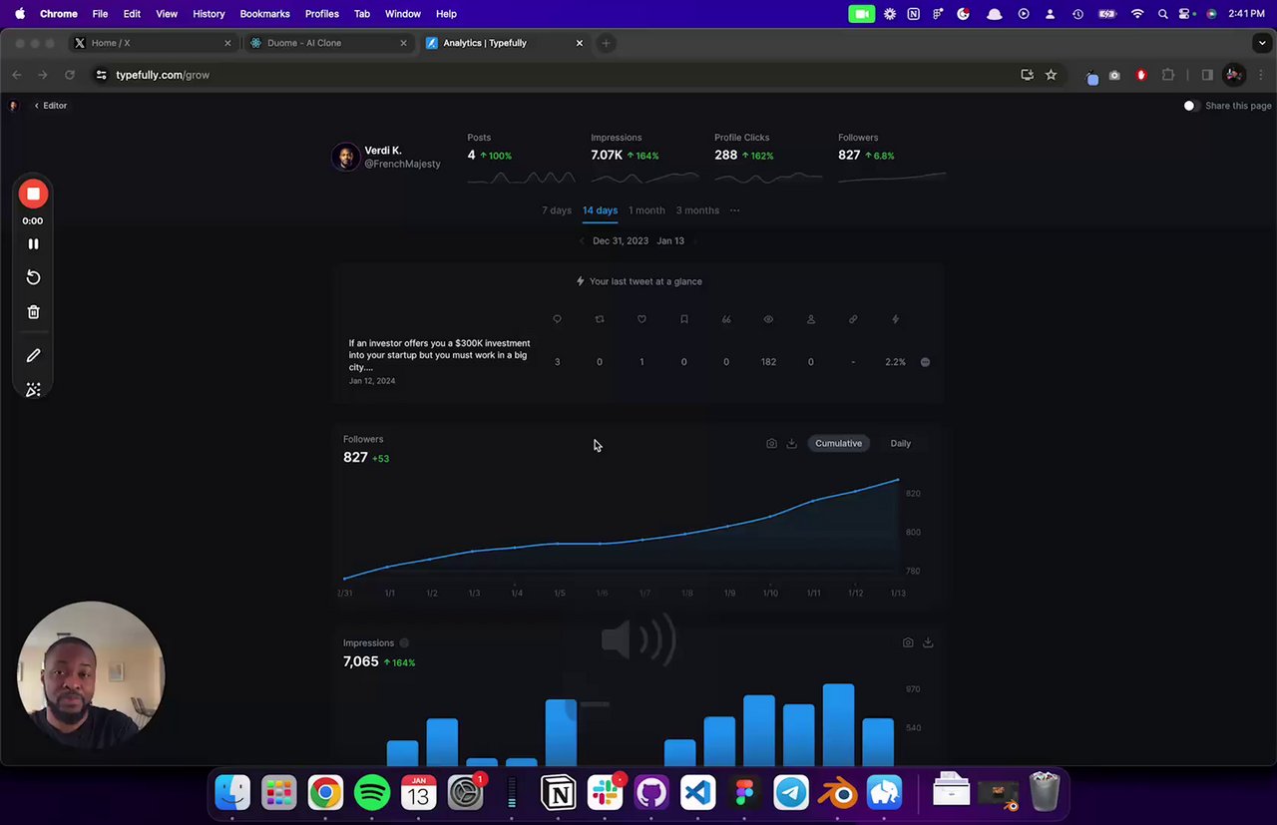Open a new browser tab
Screen dimensions: 1277x825
pyautogui.click(x=606, y=43)
